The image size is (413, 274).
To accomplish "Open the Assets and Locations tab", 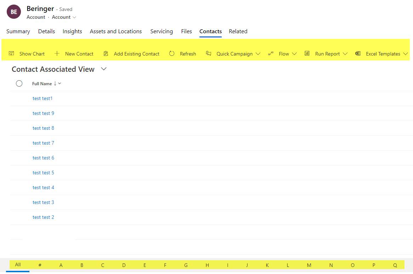I will pos(115,31).
